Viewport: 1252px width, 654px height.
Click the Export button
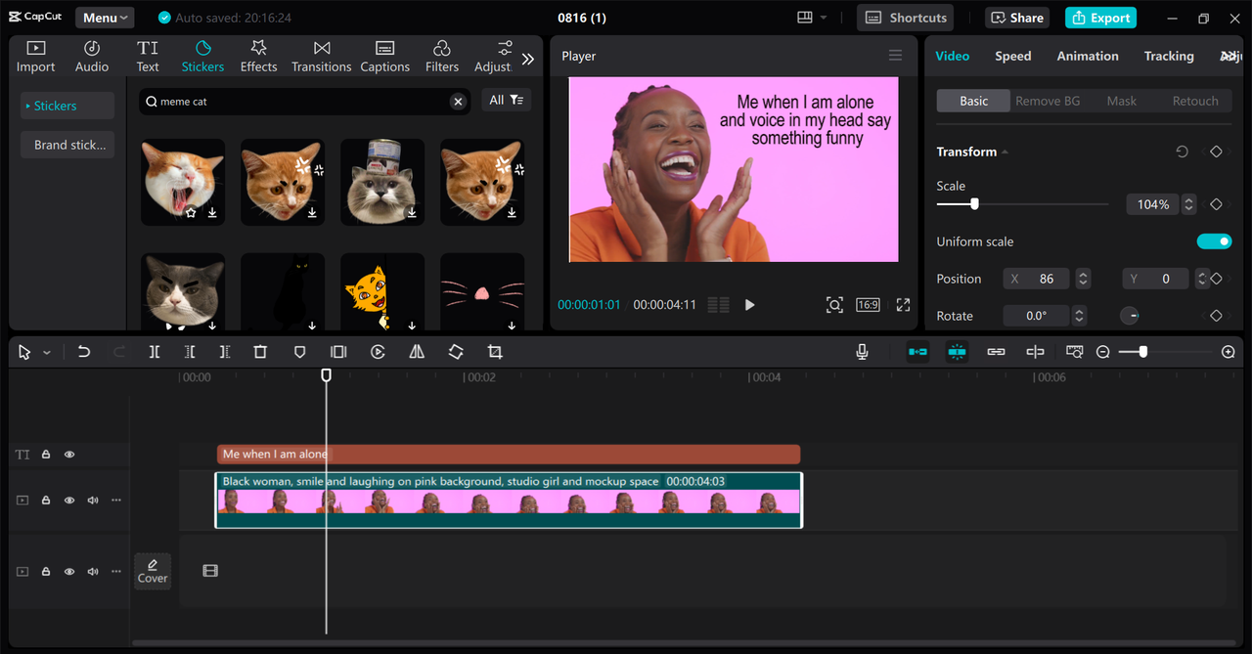1100,18
